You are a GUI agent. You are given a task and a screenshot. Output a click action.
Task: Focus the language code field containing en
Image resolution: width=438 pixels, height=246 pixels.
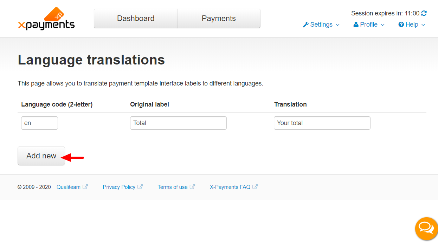(39, 123)
